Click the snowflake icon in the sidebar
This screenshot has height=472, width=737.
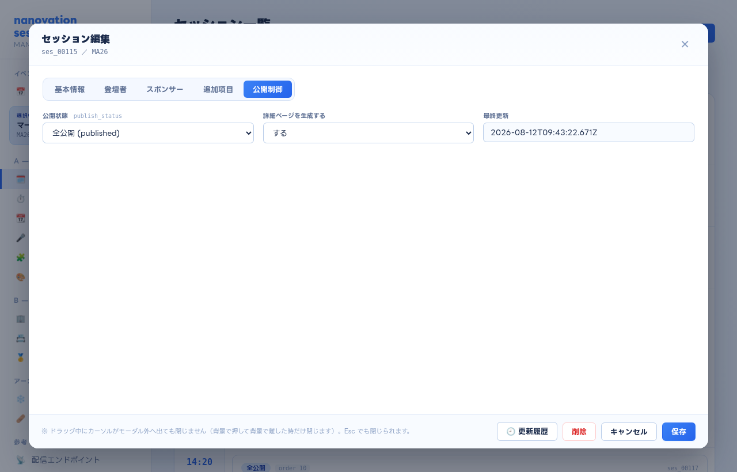click(21, 399)
